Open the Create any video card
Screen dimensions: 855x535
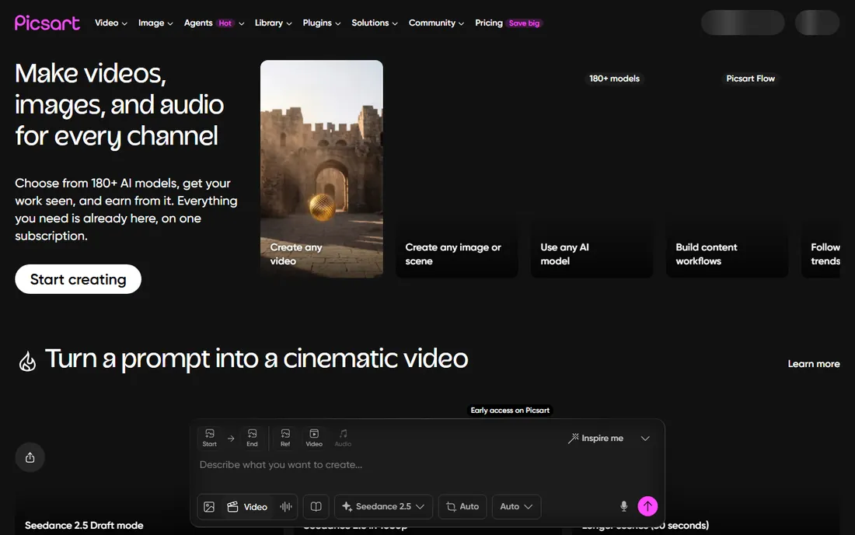(322, 169)
